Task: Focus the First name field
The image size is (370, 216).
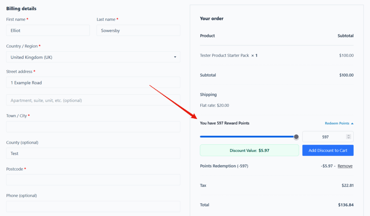Action: 48,31
